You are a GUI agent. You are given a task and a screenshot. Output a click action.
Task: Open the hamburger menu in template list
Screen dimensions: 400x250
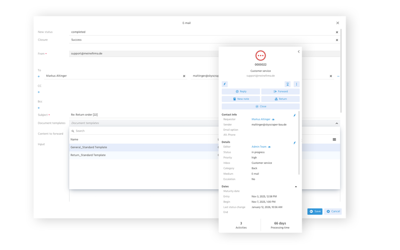click(x=334, y=139)
